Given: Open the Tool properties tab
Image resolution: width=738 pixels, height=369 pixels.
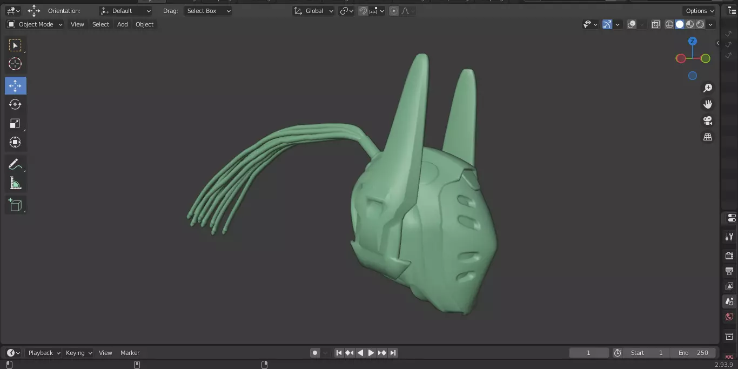Looking at the screenshot, I should click(x=729, y=236).
